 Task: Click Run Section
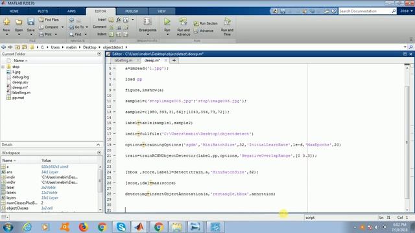point(206,23)
